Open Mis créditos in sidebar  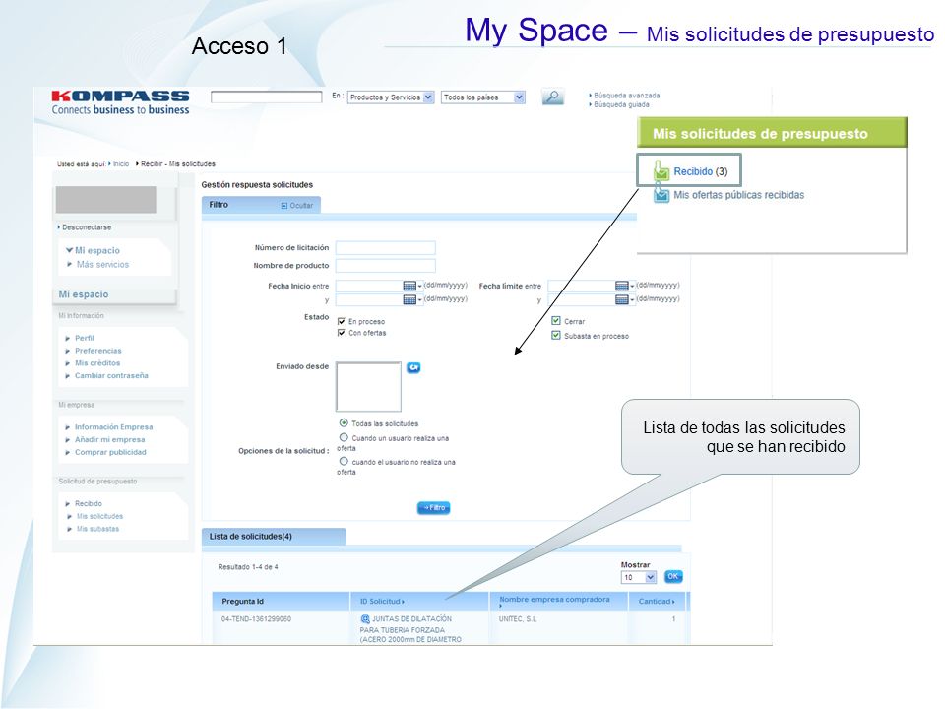(97, 363)
